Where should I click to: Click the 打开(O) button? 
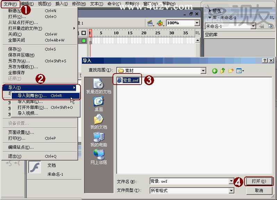[259, 181]
